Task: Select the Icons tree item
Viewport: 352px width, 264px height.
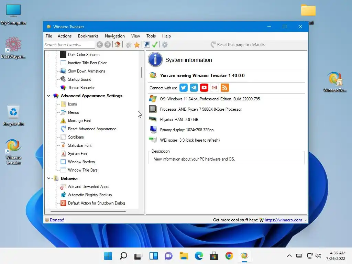Action: [72, 104]
